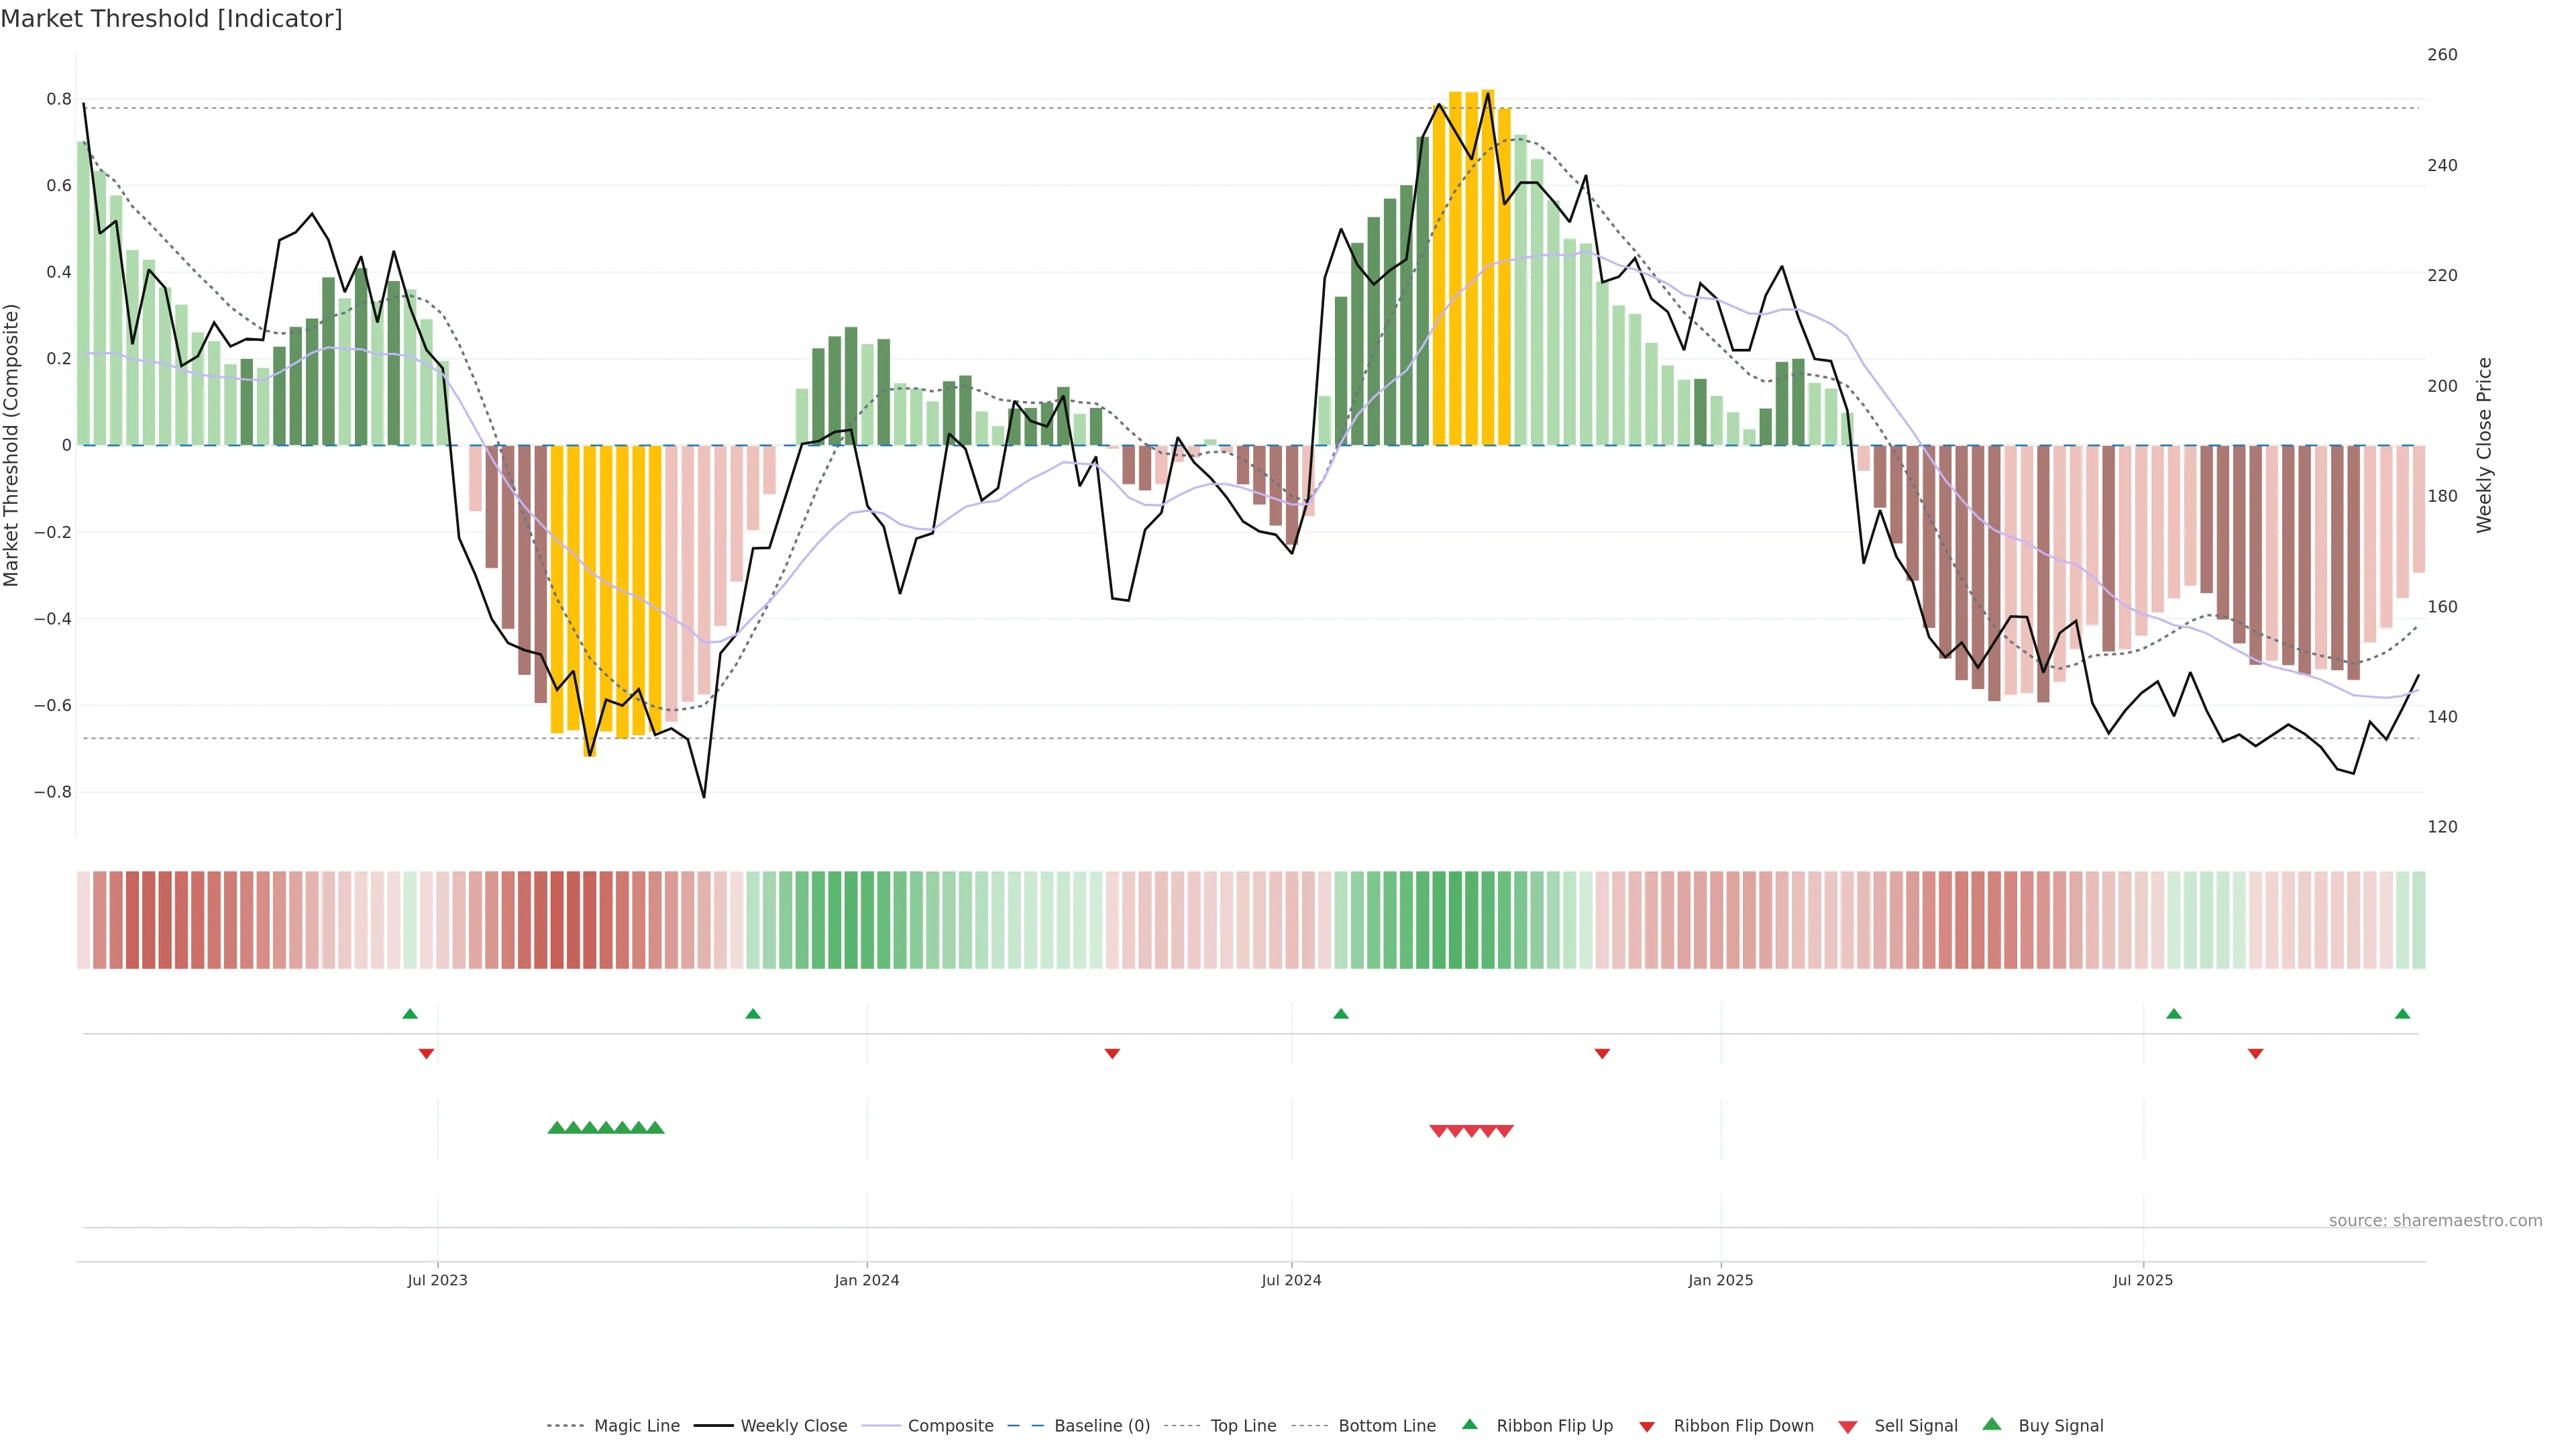Click the Buy Signal legend icon

[x=1992, y=1425]
